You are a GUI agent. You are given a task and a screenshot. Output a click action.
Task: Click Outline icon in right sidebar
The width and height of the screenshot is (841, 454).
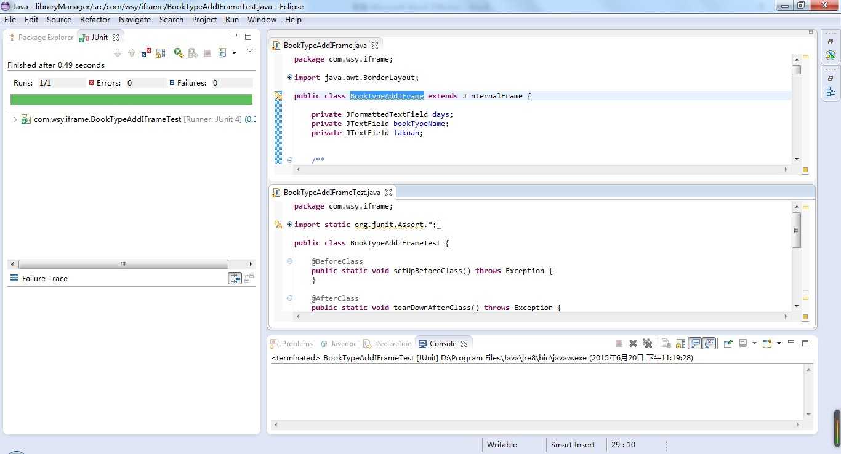pyautogui.click(x=831, y=91)
